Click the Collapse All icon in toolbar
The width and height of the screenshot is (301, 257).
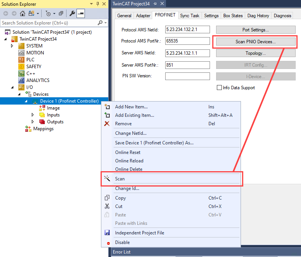point(61,13)
